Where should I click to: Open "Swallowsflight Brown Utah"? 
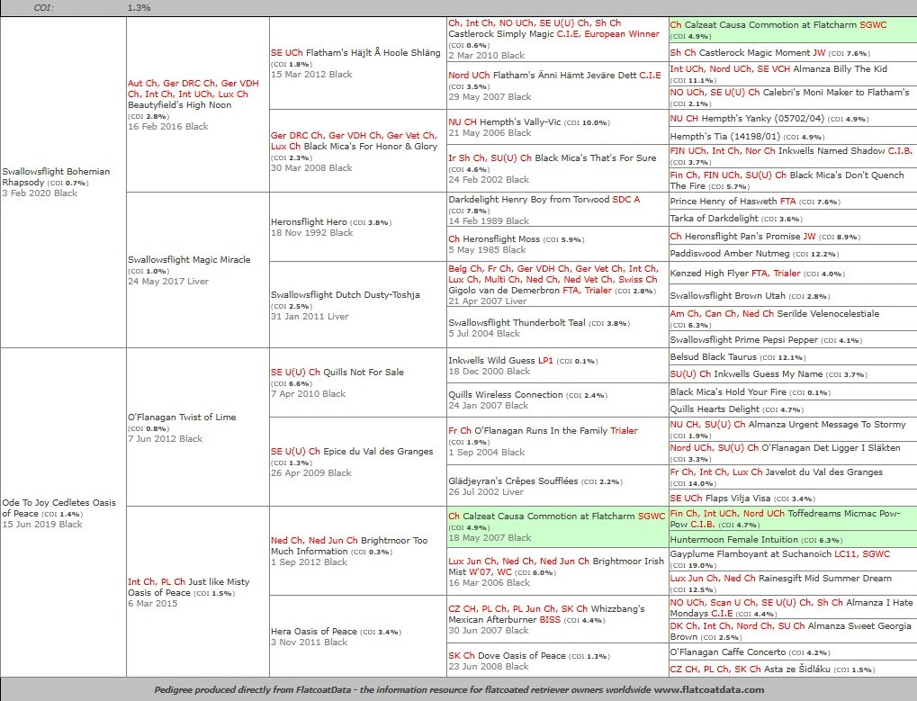click(x=727, y=296)
